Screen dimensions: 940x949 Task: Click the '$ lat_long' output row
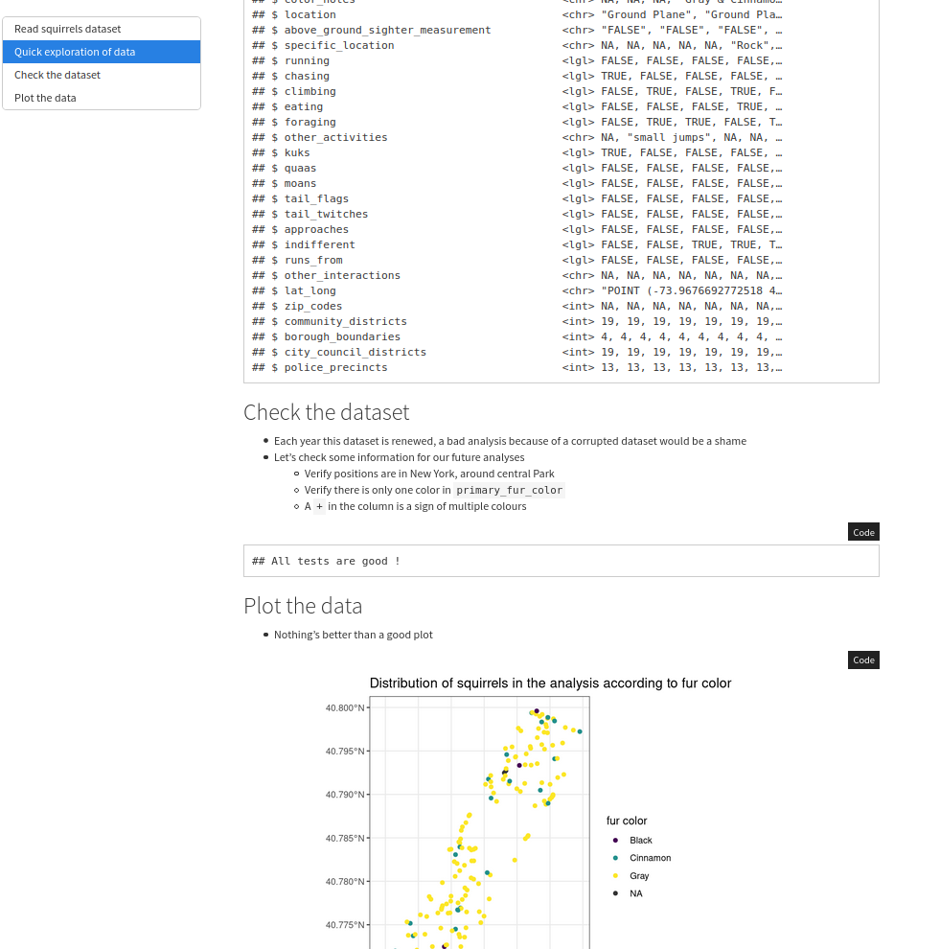tap(517, 291)
